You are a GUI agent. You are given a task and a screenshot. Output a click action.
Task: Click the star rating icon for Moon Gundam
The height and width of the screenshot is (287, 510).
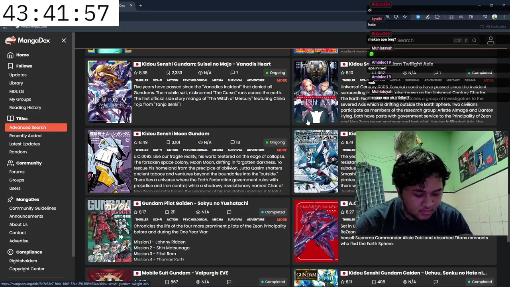point(136,142)
